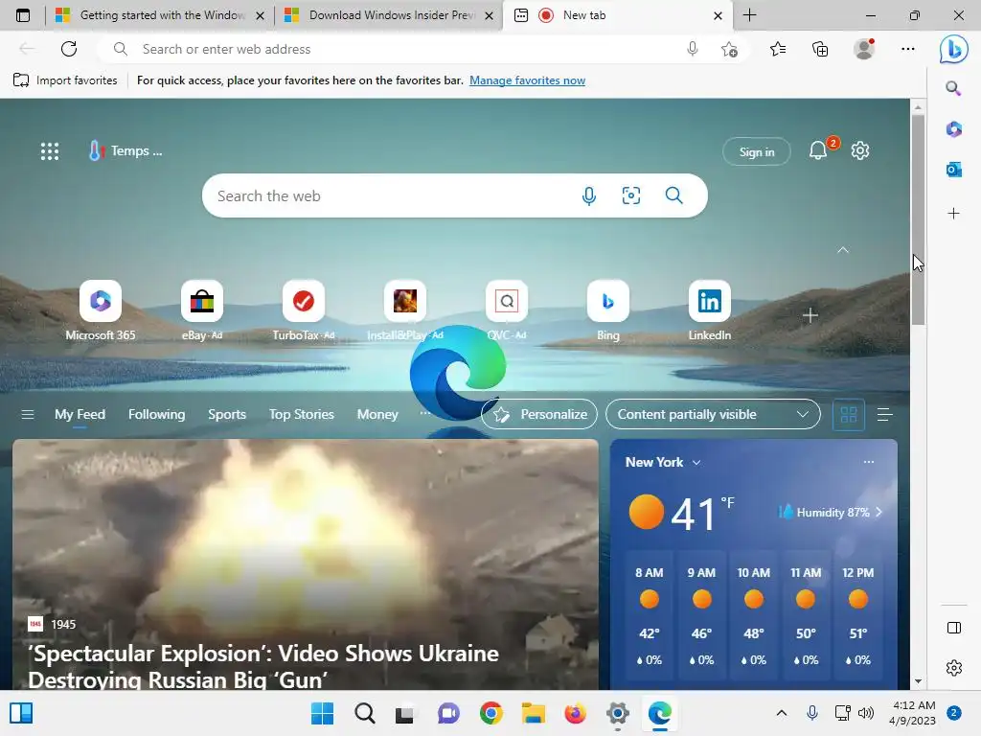Add this page to favorites
981x736 pixels.
[x=729, y=49]
